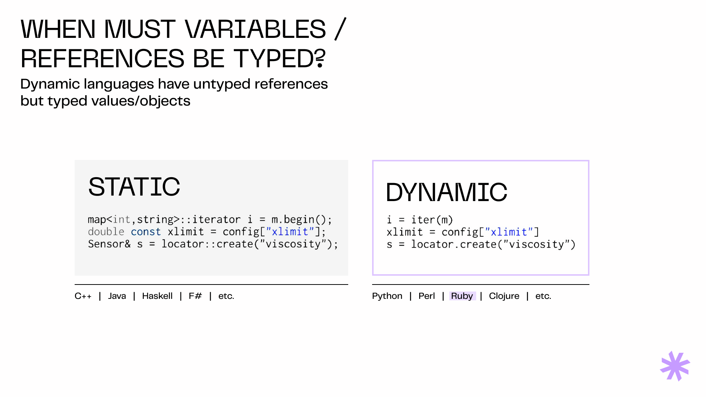Click the Java language label

tap(117, 296)
